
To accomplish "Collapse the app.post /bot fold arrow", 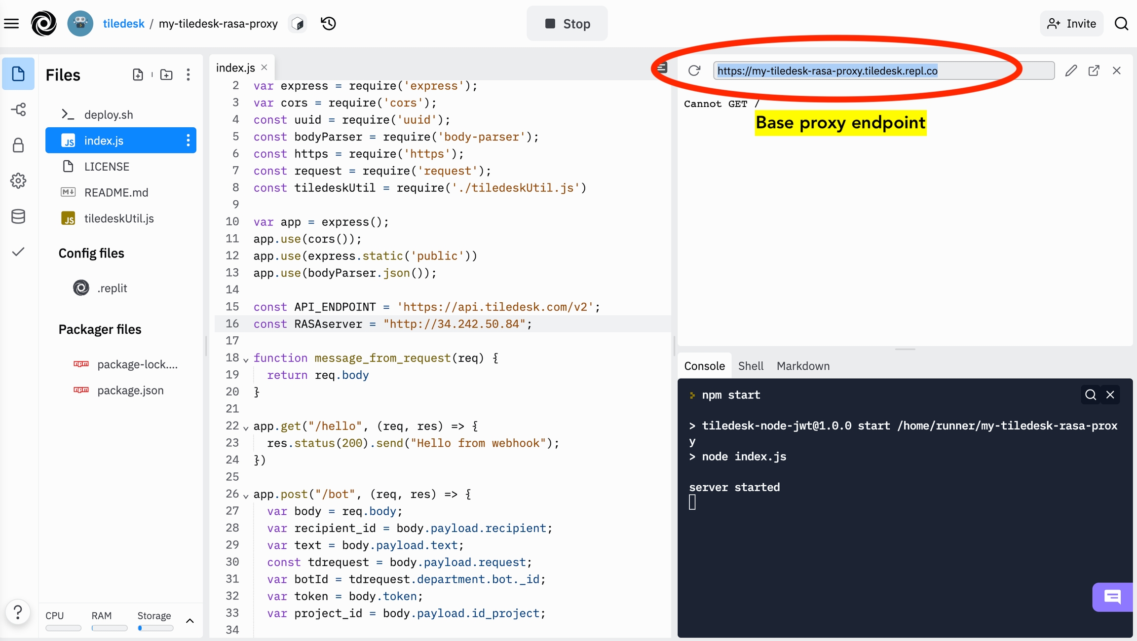I will pos(246,496).
